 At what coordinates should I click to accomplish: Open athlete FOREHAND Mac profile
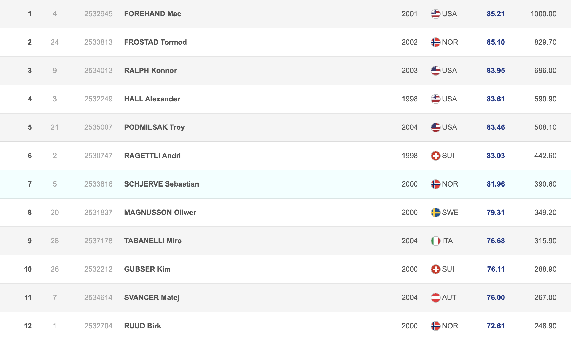(153, 14)
